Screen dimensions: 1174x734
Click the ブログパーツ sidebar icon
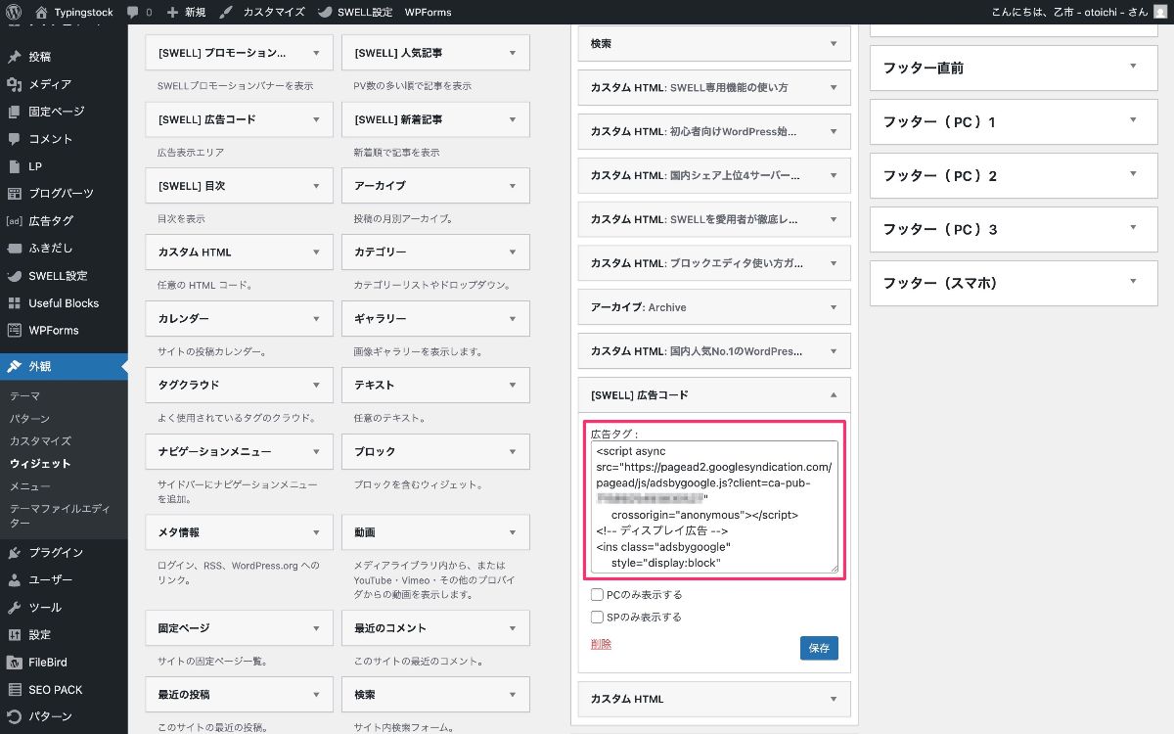(x=14, y=194)
